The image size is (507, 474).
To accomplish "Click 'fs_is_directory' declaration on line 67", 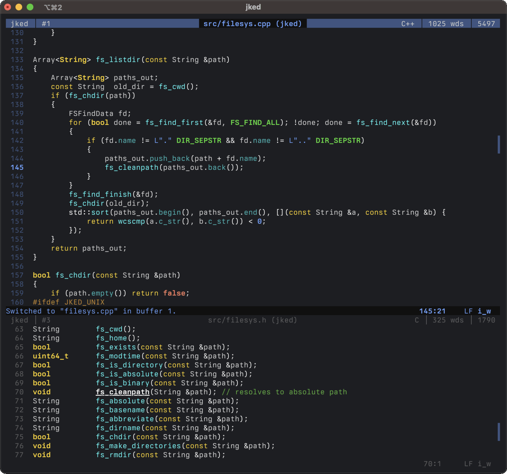I will (x=129, y=365).
